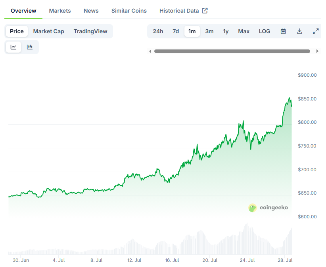
Task: Go to the Similar Coins tab
Action: [x=129, y=11]
